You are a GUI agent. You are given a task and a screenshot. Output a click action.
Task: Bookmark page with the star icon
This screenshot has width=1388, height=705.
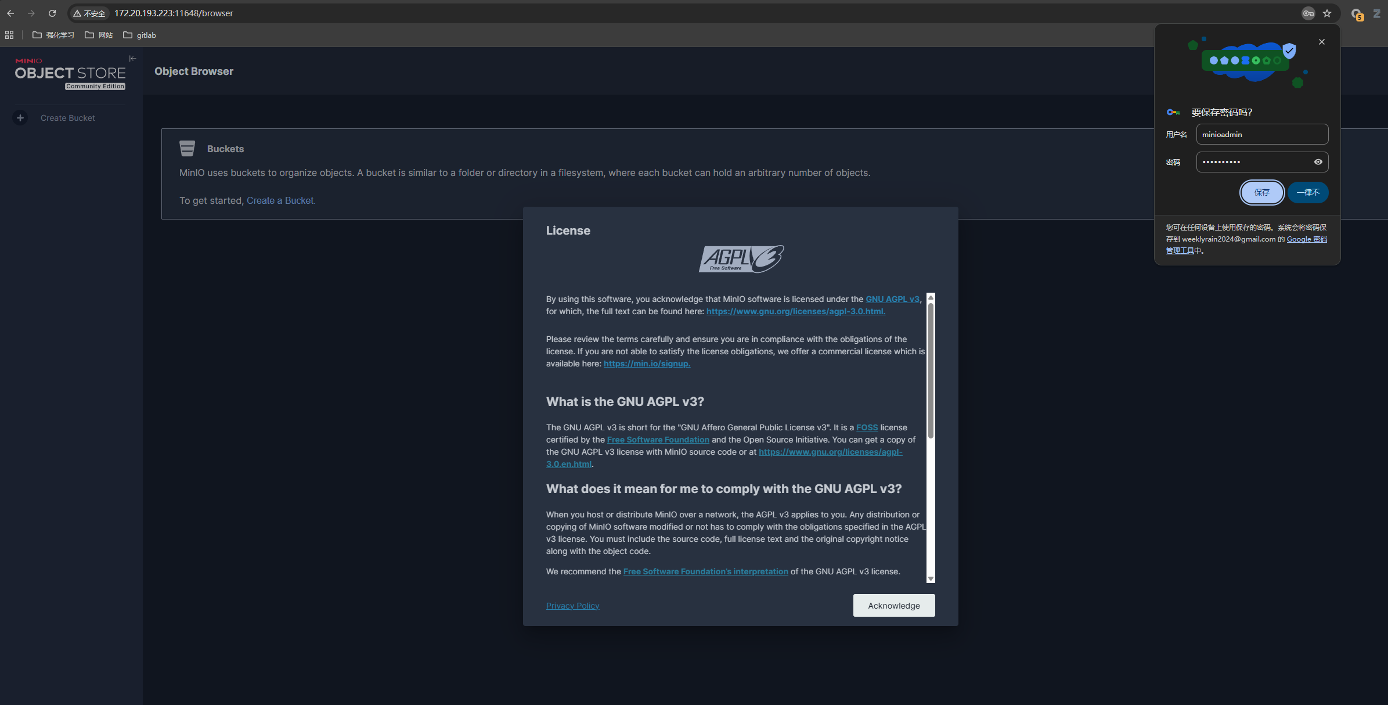(1327, 13)
